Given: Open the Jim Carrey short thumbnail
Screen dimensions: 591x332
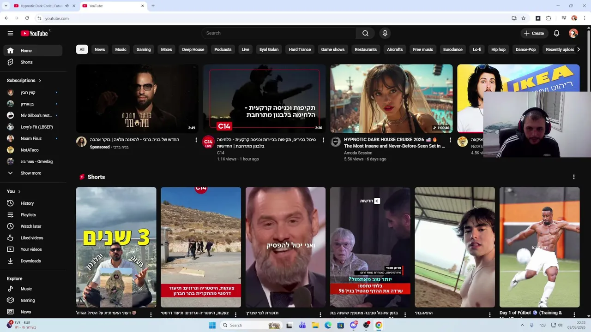Looking at the screenshot, I should (285, 247).
